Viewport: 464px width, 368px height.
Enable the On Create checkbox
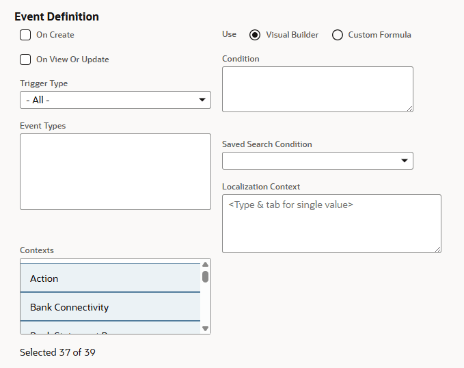[25, 35]
